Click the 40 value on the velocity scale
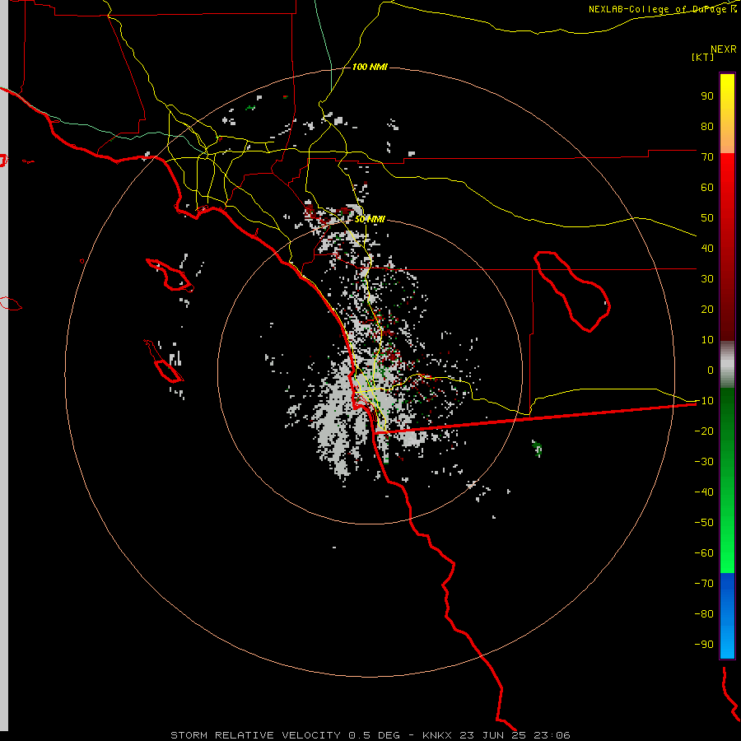 pos(707,249)
